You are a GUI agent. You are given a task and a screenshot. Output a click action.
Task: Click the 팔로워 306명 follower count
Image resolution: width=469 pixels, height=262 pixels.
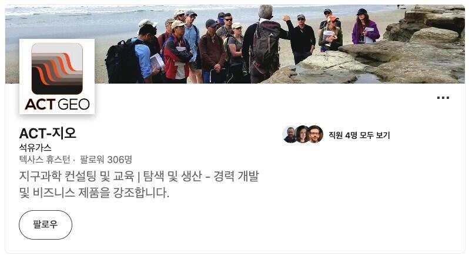pos(106,160)
